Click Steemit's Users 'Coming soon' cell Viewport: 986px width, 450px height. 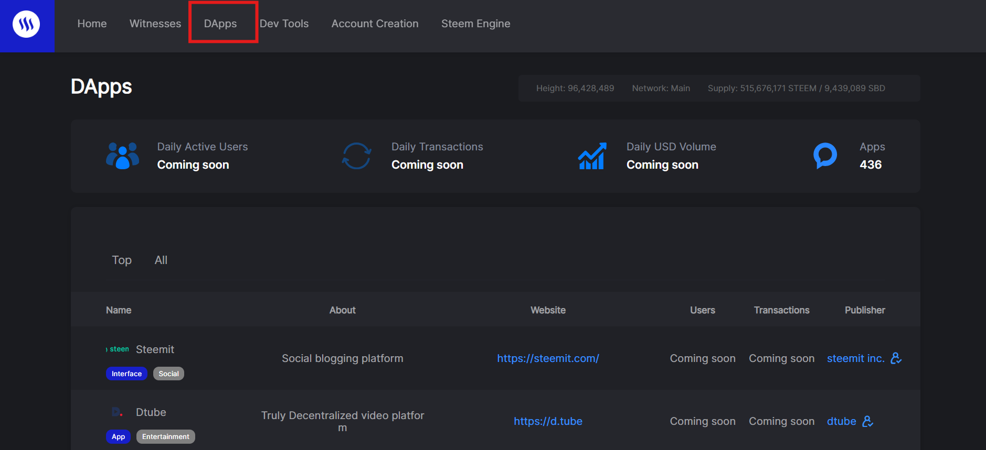703,358
